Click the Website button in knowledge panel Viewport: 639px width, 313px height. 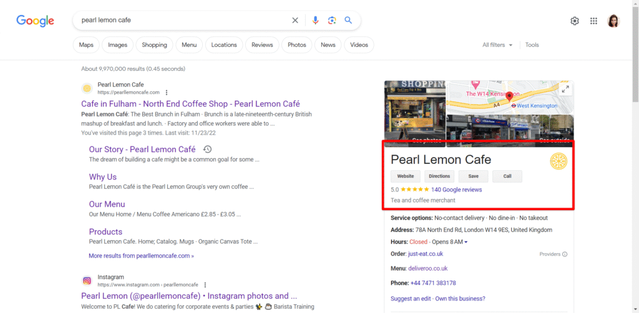pos(406,176)
